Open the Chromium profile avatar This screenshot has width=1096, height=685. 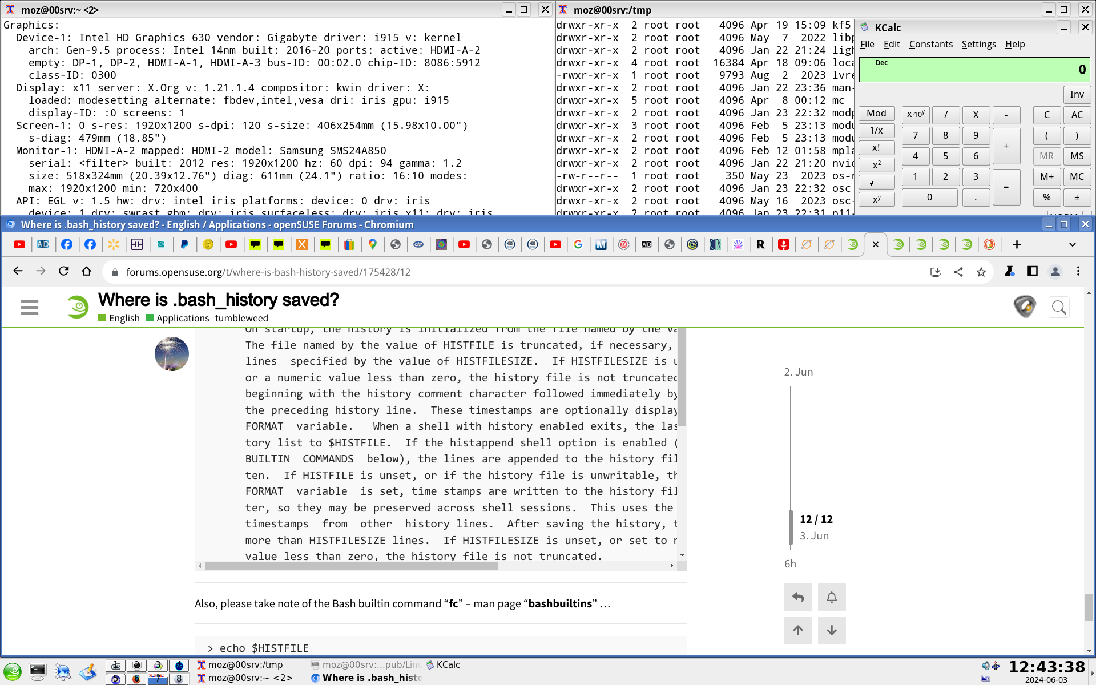click(x=1055, y=272)
